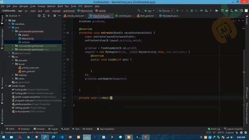This screenshot has height=140, width=249.
Task: Open the VCS menu
Action: pos(80,6)
